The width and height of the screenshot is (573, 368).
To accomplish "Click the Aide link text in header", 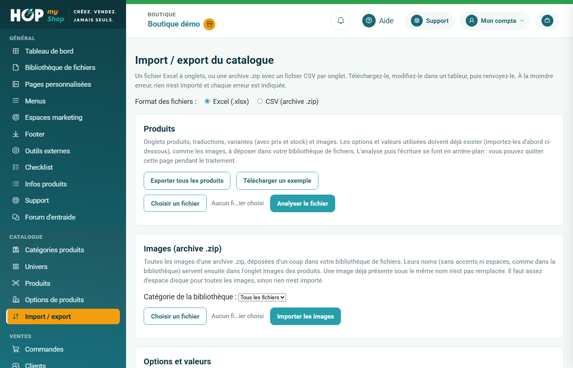I will [x=386, y=21].
